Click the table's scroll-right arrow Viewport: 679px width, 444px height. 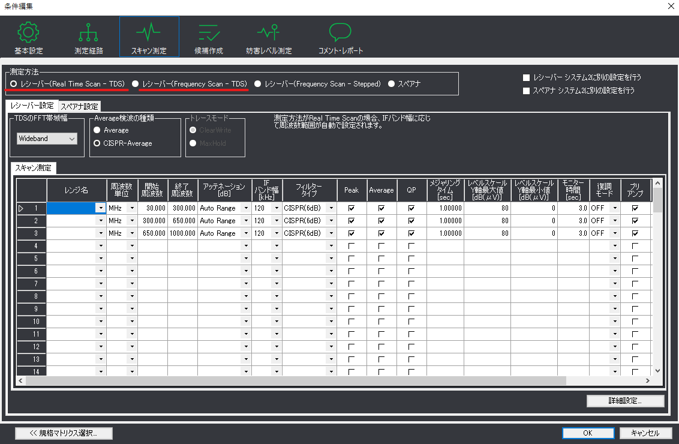[x=647, y=381]
